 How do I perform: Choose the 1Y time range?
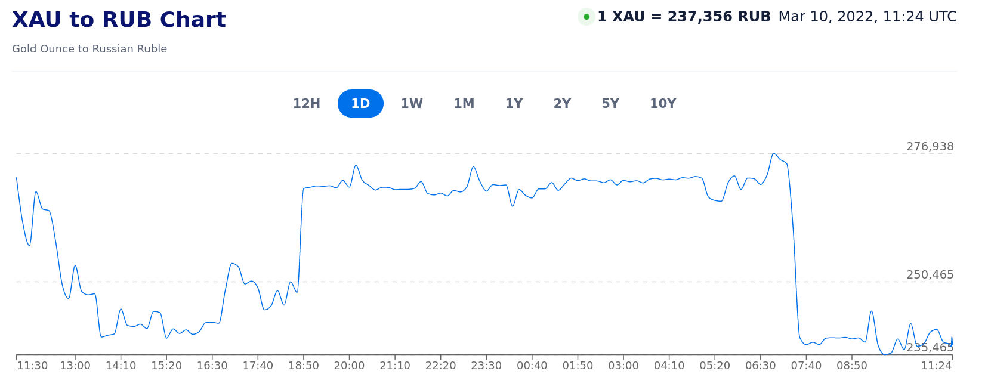[514, 104]
